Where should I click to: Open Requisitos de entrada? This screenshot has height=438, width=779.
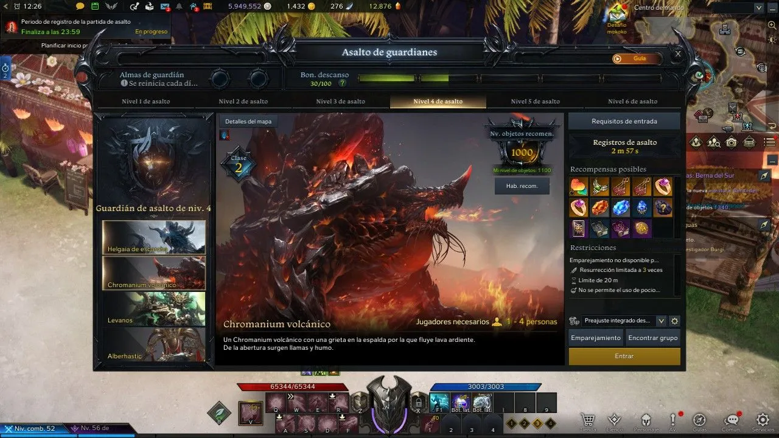(624, 121)
